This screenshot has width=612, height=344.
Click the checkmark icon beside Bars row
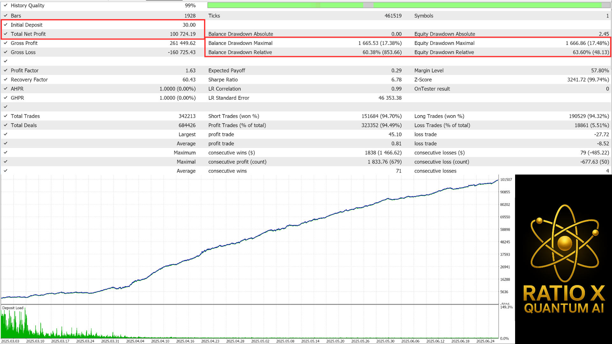click(x=5, y=16)
